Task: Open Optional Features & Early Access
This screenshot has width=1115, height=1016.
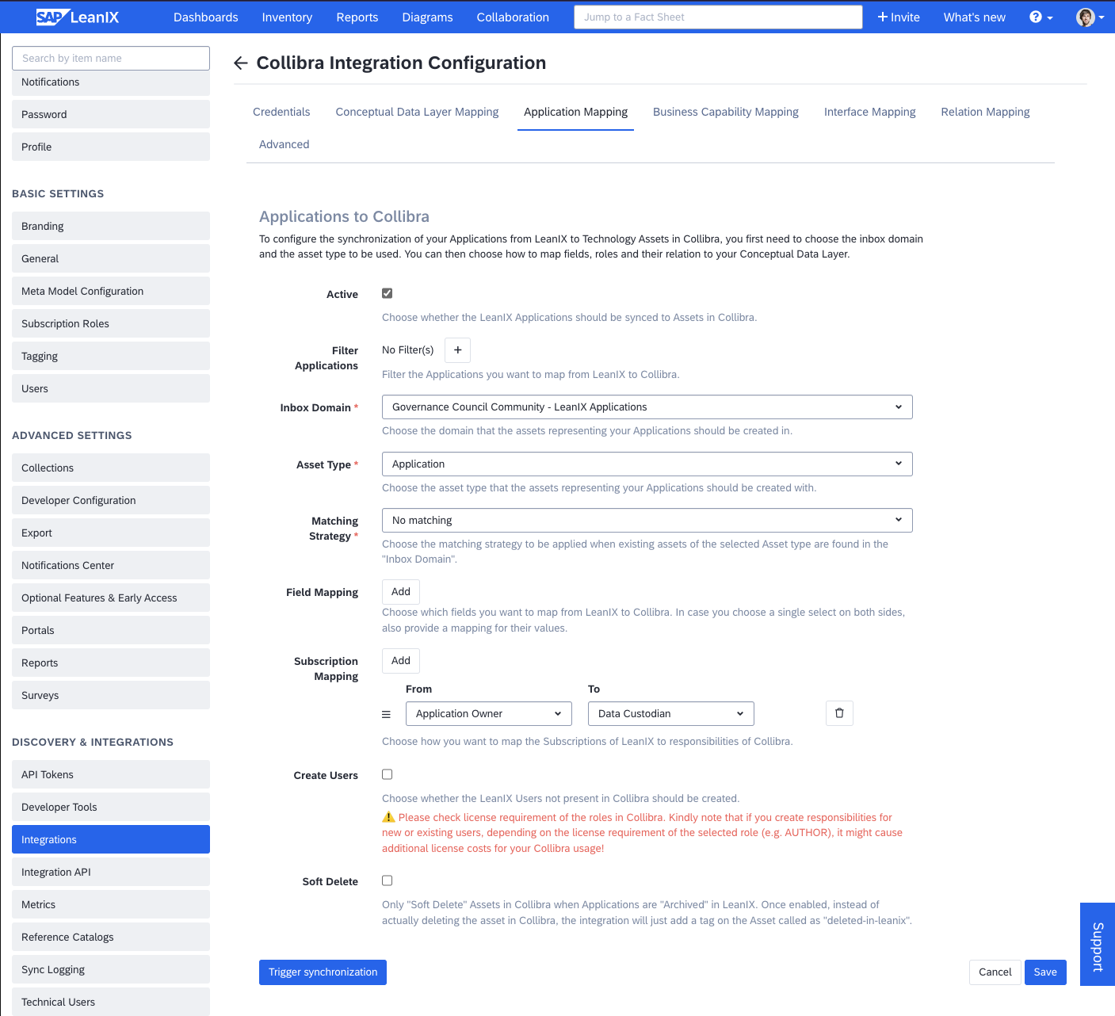Action: pyautogui.click(x=111, y=598)
